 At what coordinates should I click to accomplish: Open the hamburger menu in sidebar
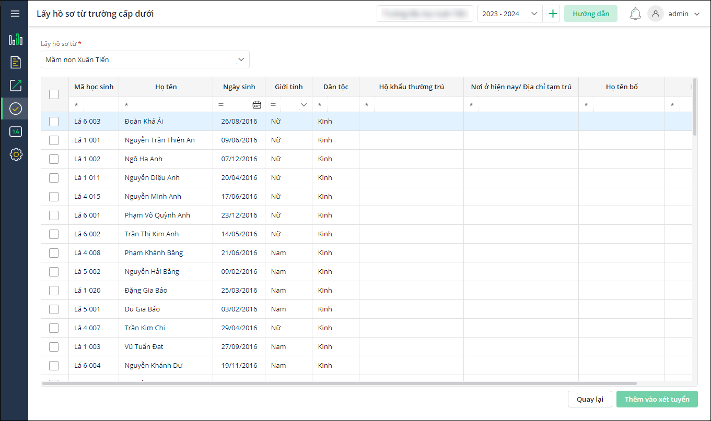[15, 14]
